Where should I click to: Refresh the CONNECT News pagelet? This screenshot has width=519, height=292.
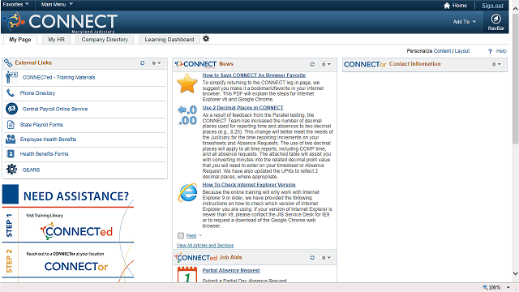click(x=312, y=64)
